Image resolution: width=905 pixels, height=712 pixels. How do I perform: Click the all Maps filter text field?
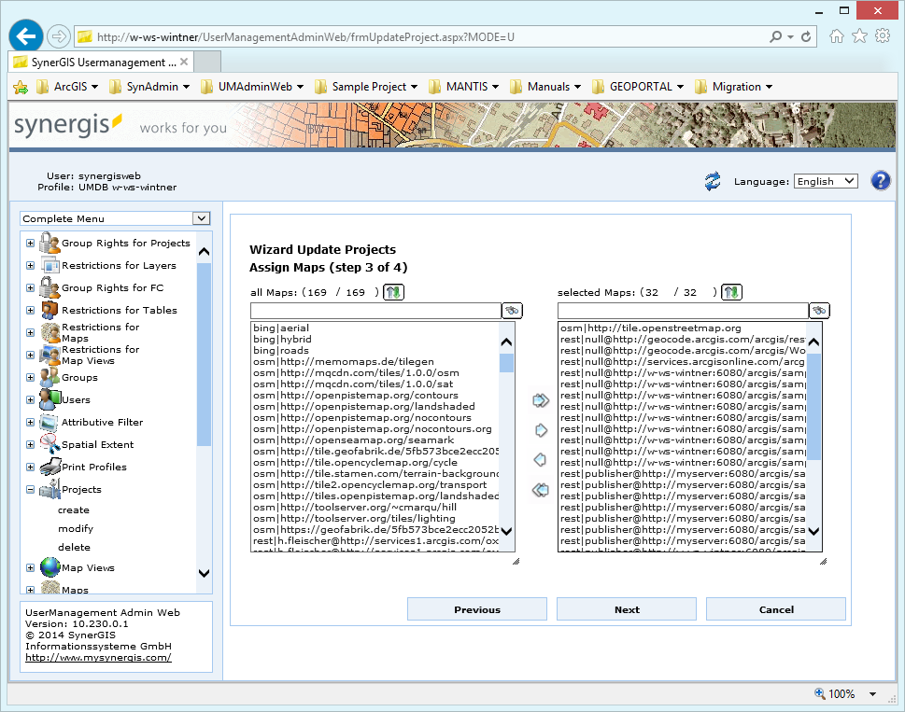375,311
